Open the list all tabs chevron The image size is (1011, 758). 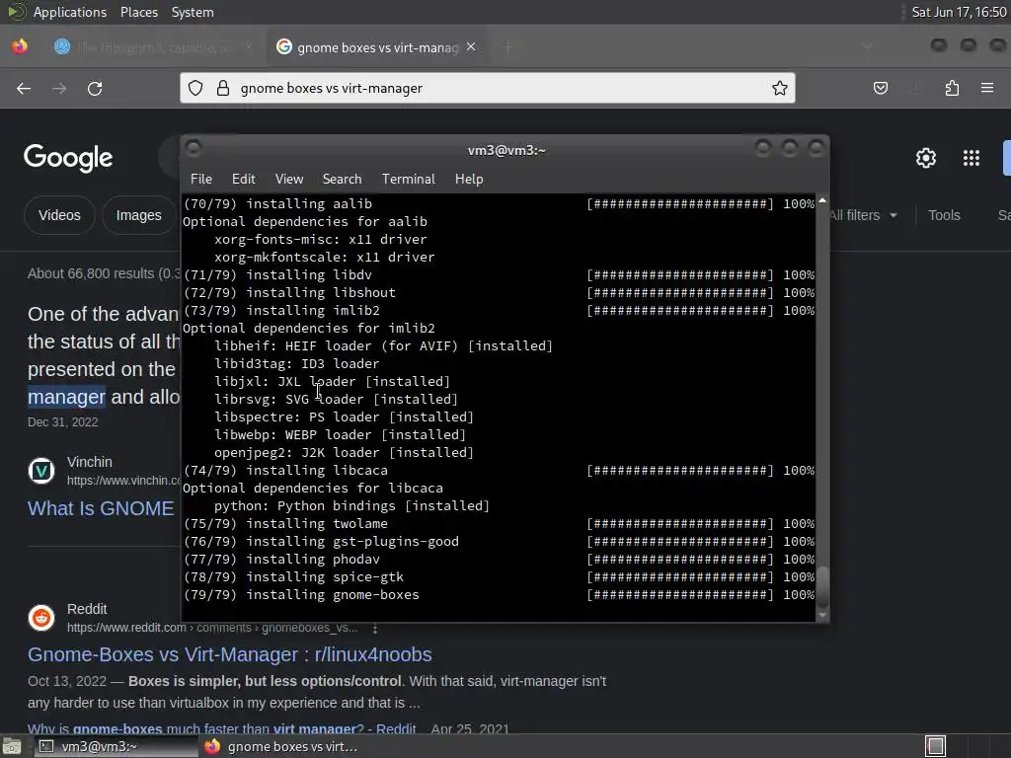(x=867, y=46)
